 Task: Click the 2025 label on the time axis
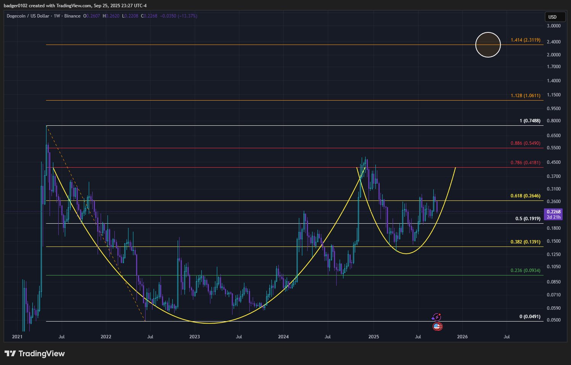tap(374, 337)
